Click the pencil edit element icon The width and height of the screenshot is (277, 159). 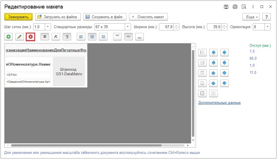tap(19, 37)
